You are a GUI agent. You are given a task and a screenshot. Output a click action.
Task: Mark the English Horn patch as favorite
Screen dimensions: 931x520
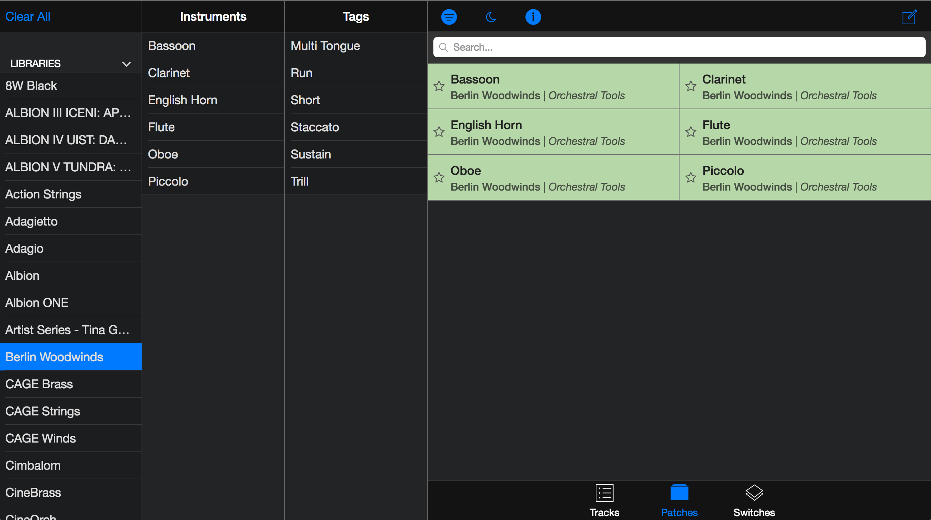click(x=439, y=132)
